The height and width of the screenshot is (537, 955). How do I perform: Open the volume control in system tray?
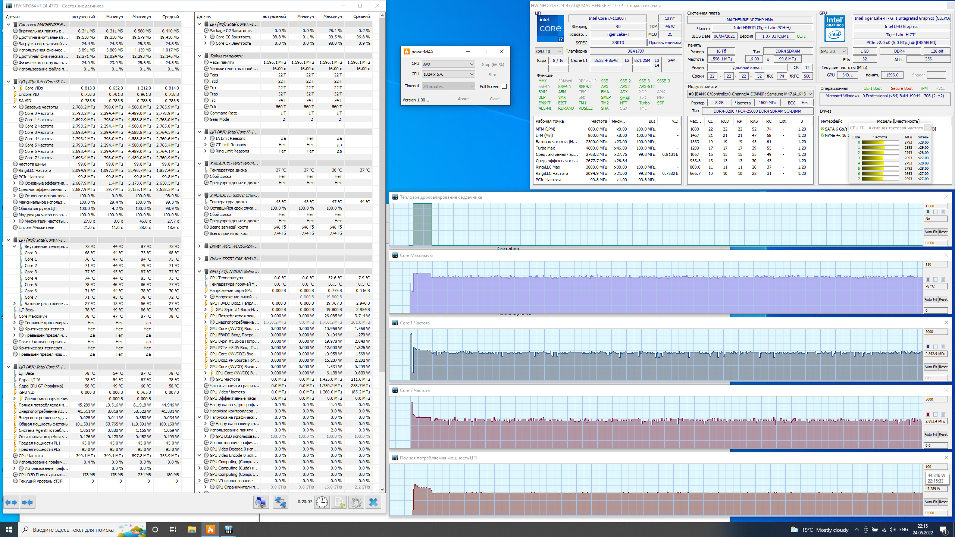click(892, 530)
